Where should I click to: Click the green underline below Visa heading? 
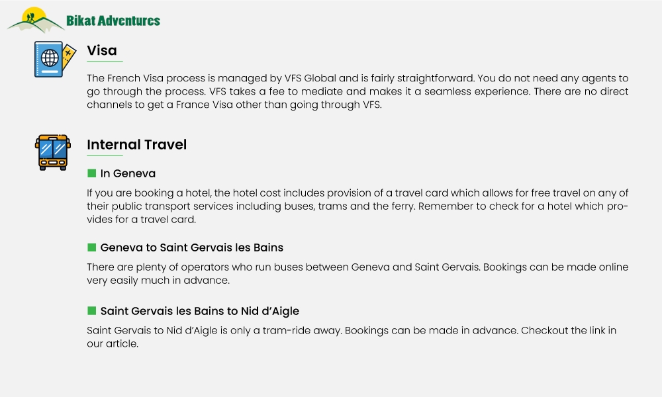coord(105,62)
